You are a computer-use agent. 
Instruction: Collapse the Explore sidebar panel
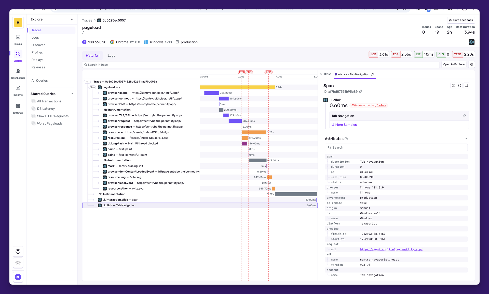click(x=72, y=19)
